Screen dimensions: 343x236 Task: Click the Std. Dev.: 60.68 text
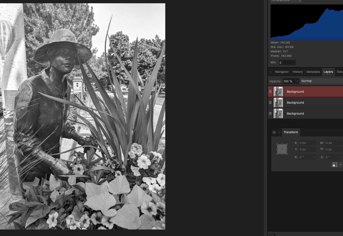click(x=282, y=47)
